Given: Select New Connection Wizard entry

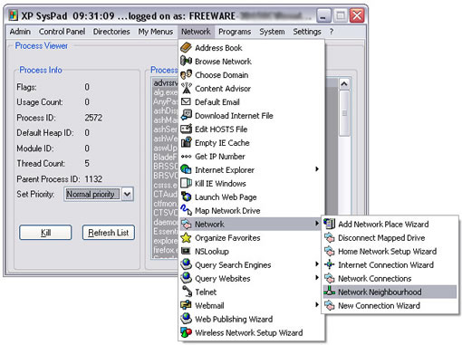Looking at the screenshot, I should [390, 305].
